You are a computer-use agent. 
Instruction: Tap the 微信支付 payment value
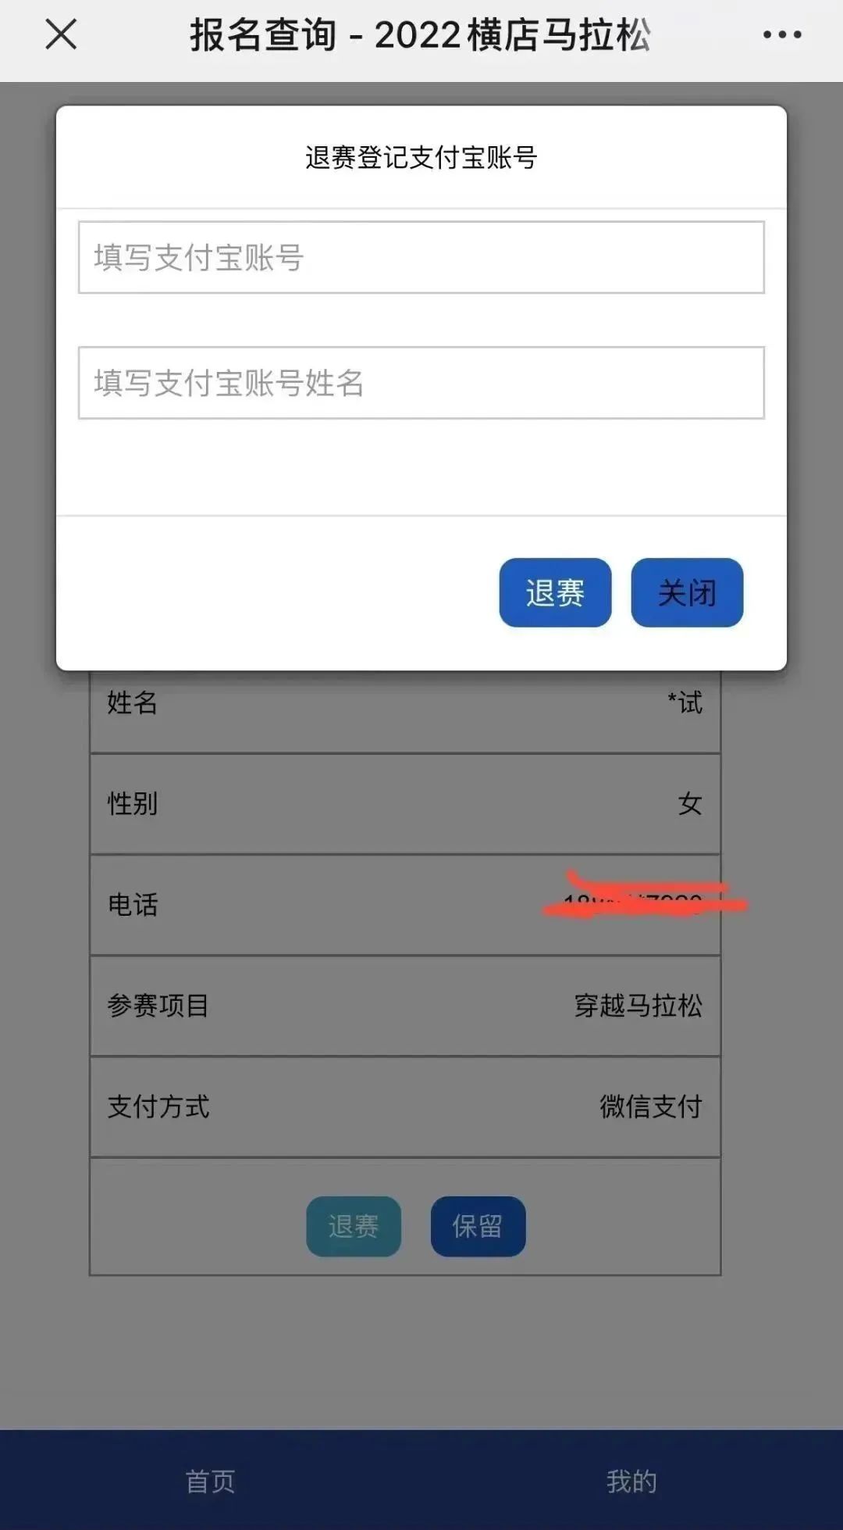click(651, 1106)
